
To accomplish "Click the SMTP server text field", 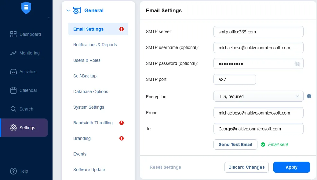I will tap(258, 32).
